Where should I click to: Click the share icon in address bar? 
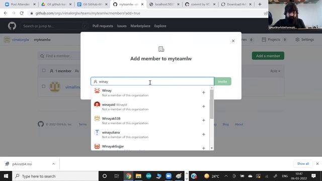click(x=266, y=14)
